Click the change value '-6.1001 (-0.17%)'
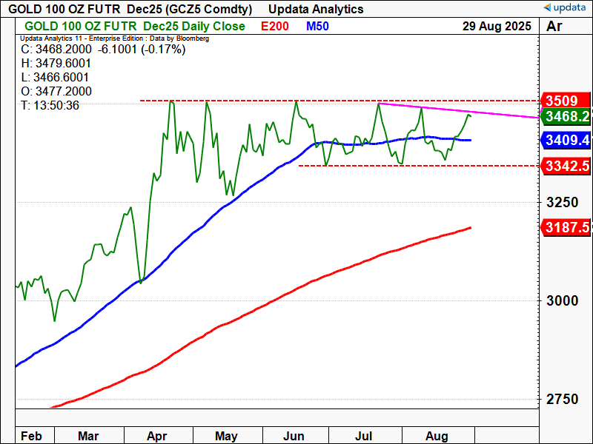The height and width of the screenshot is (444, 593). pos(142,49)
